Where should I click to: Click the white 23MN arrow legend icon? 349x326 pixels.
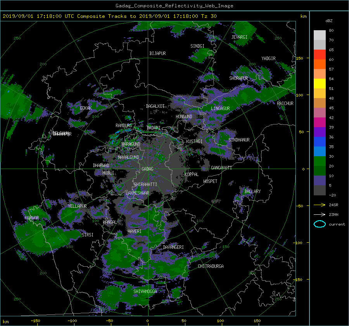click(320, 214)
